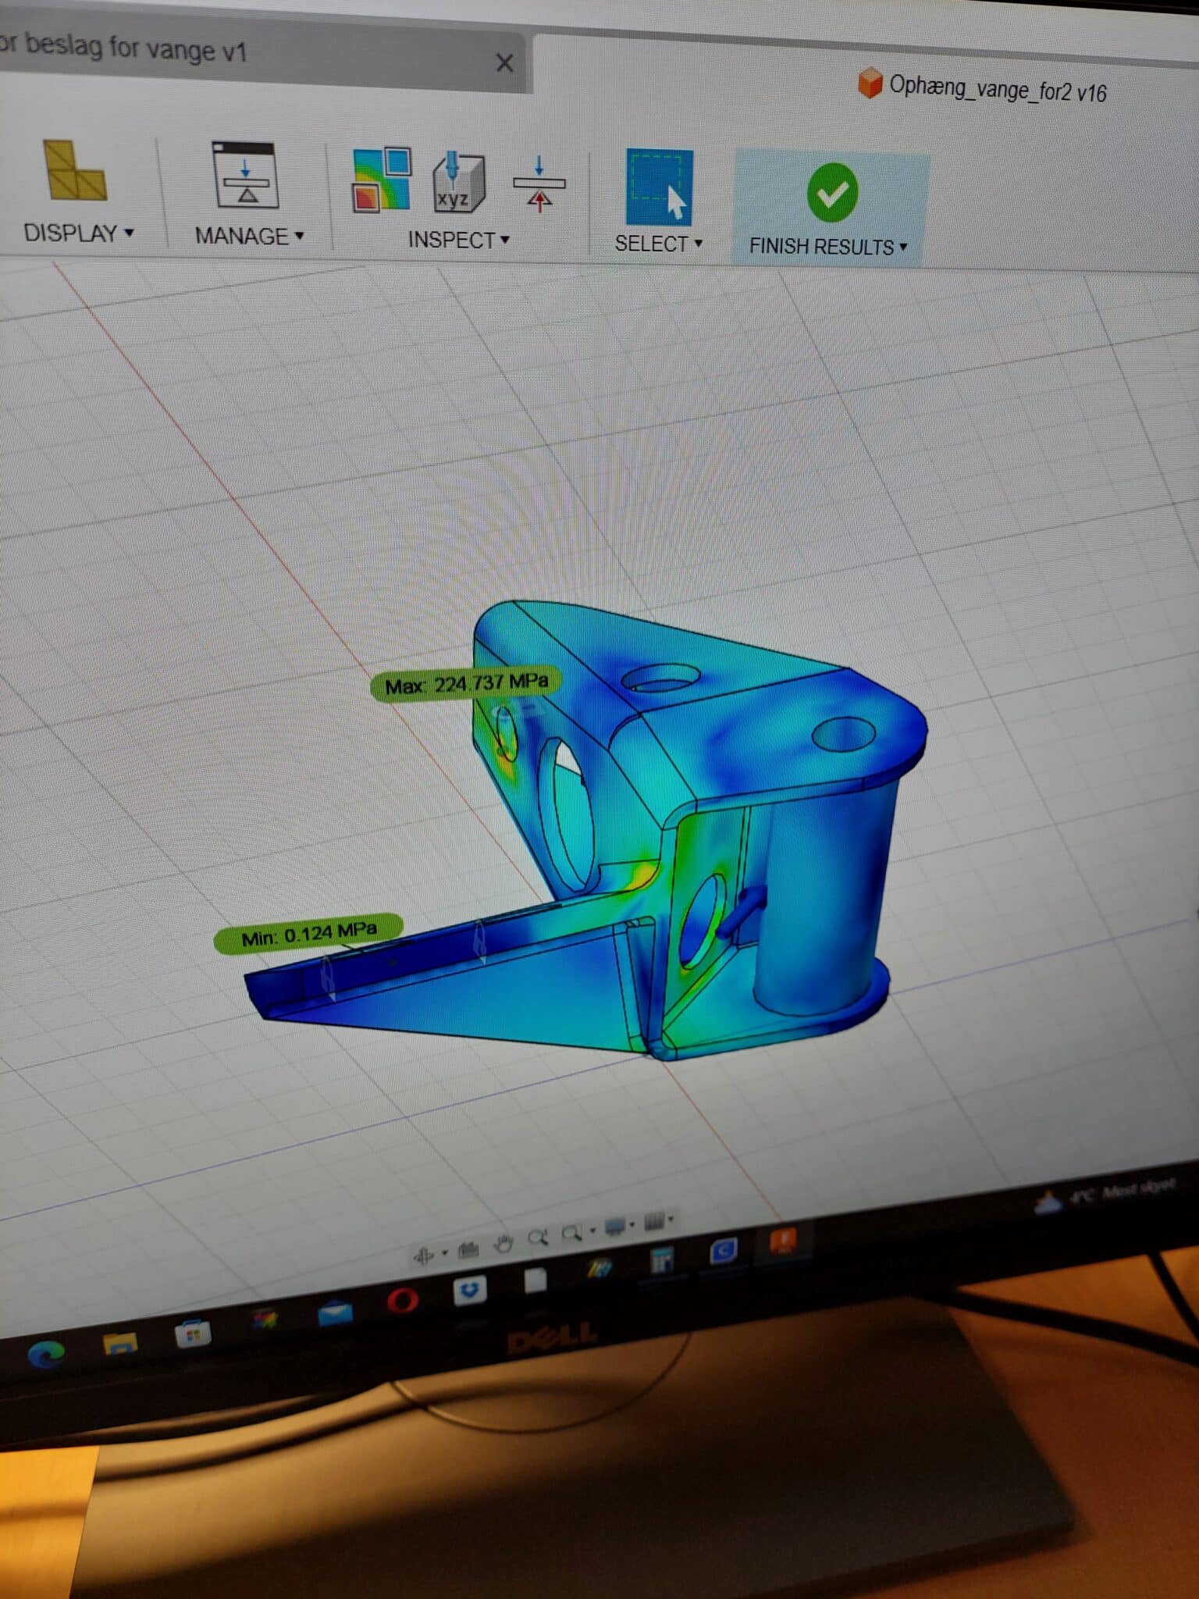Viewport: 1199px width, 1599px height.
Task: Click the Zoom magnifier in navigation bar
Action: (537, 1238)
